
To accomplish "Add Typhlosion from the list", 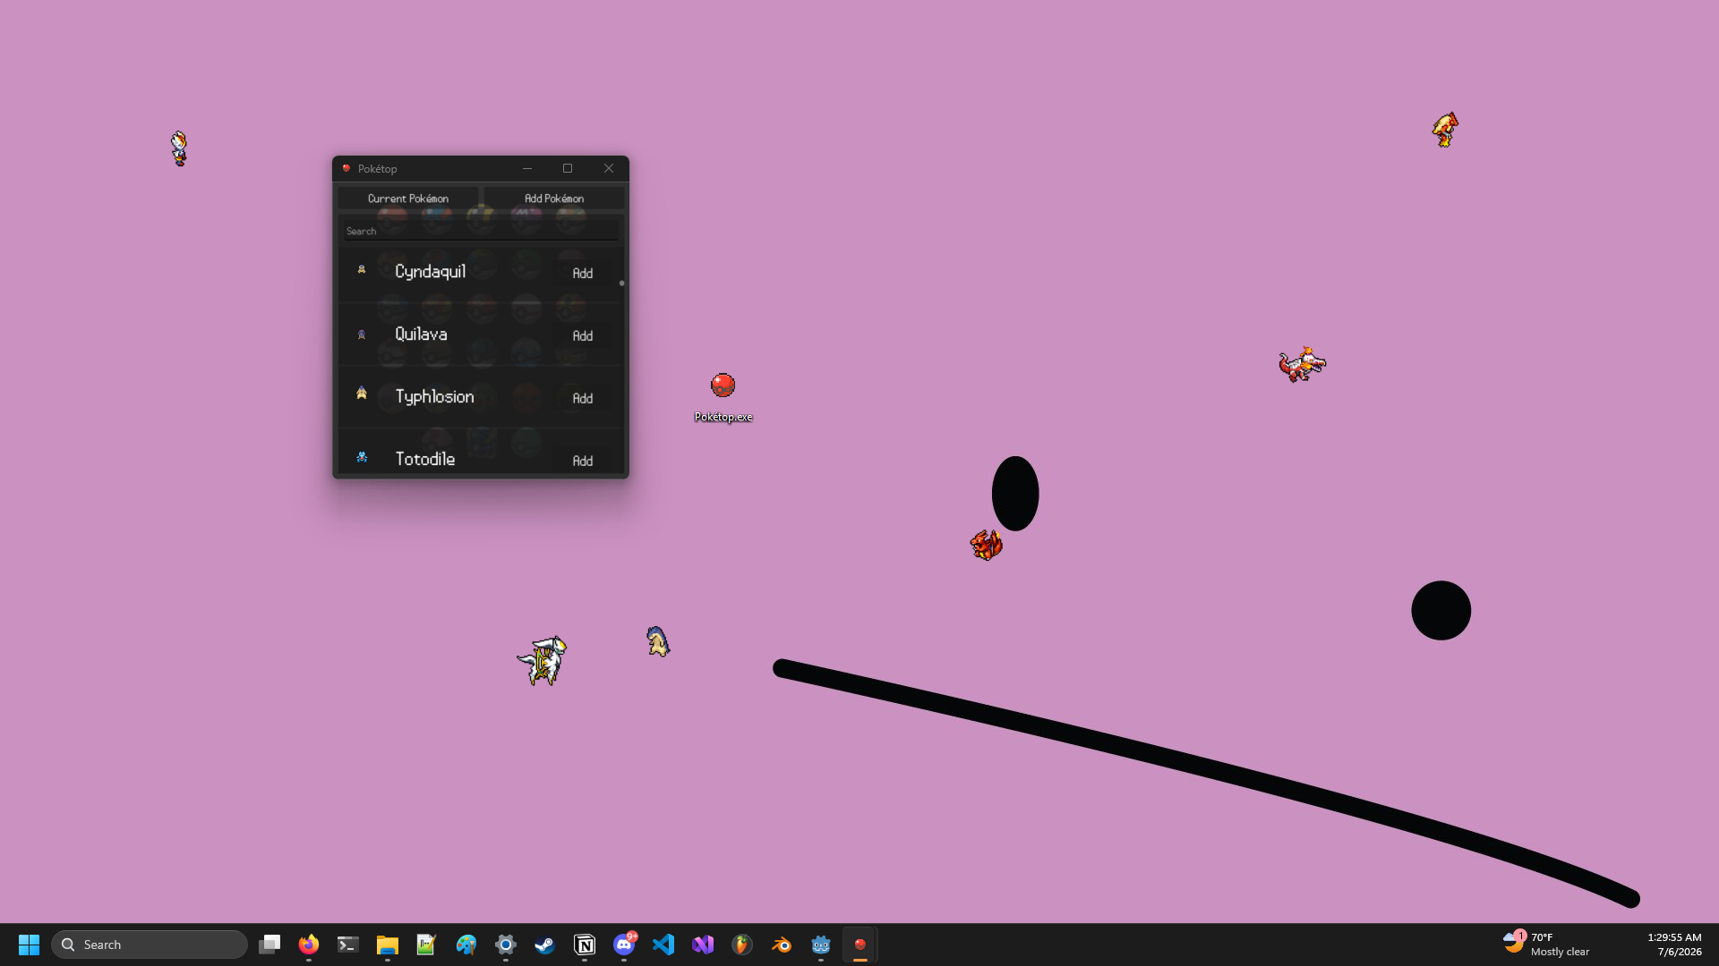I will [583, 398].
